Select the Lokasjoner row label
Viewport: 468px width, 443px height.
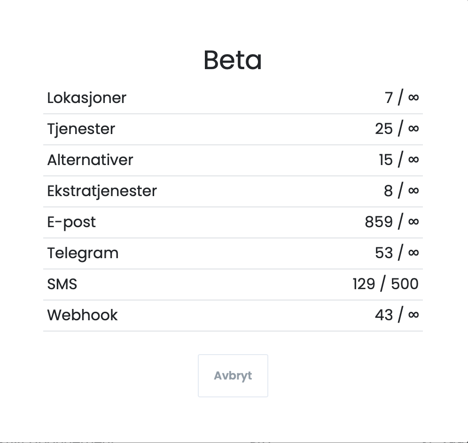(87, 98)
